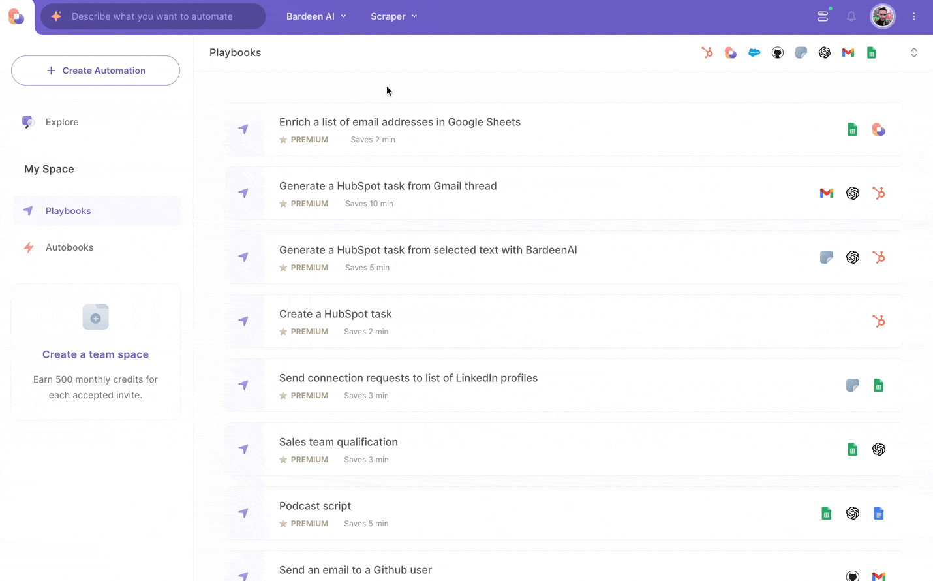Open the notifications bell
933x581 pixels.
tap(851, 16)
